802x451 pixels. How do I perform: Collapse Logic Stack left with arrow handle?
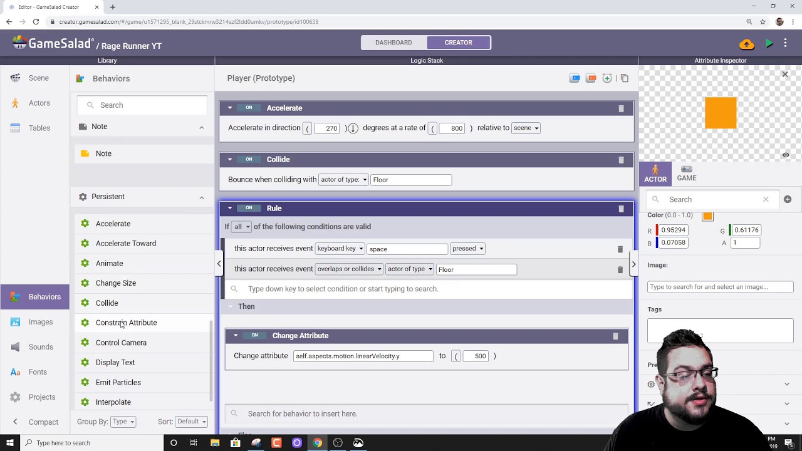pos(219,264)
